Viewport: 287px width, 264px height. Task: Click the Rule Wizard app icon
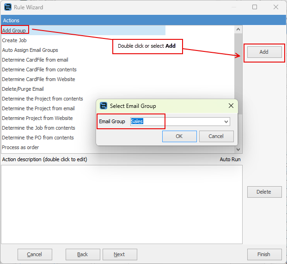[x=8, y=7]
